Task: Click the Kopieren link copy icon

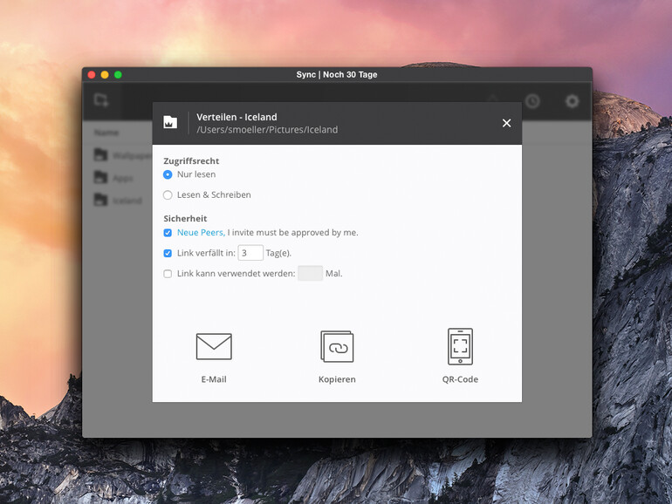Action: pos(337,346)
